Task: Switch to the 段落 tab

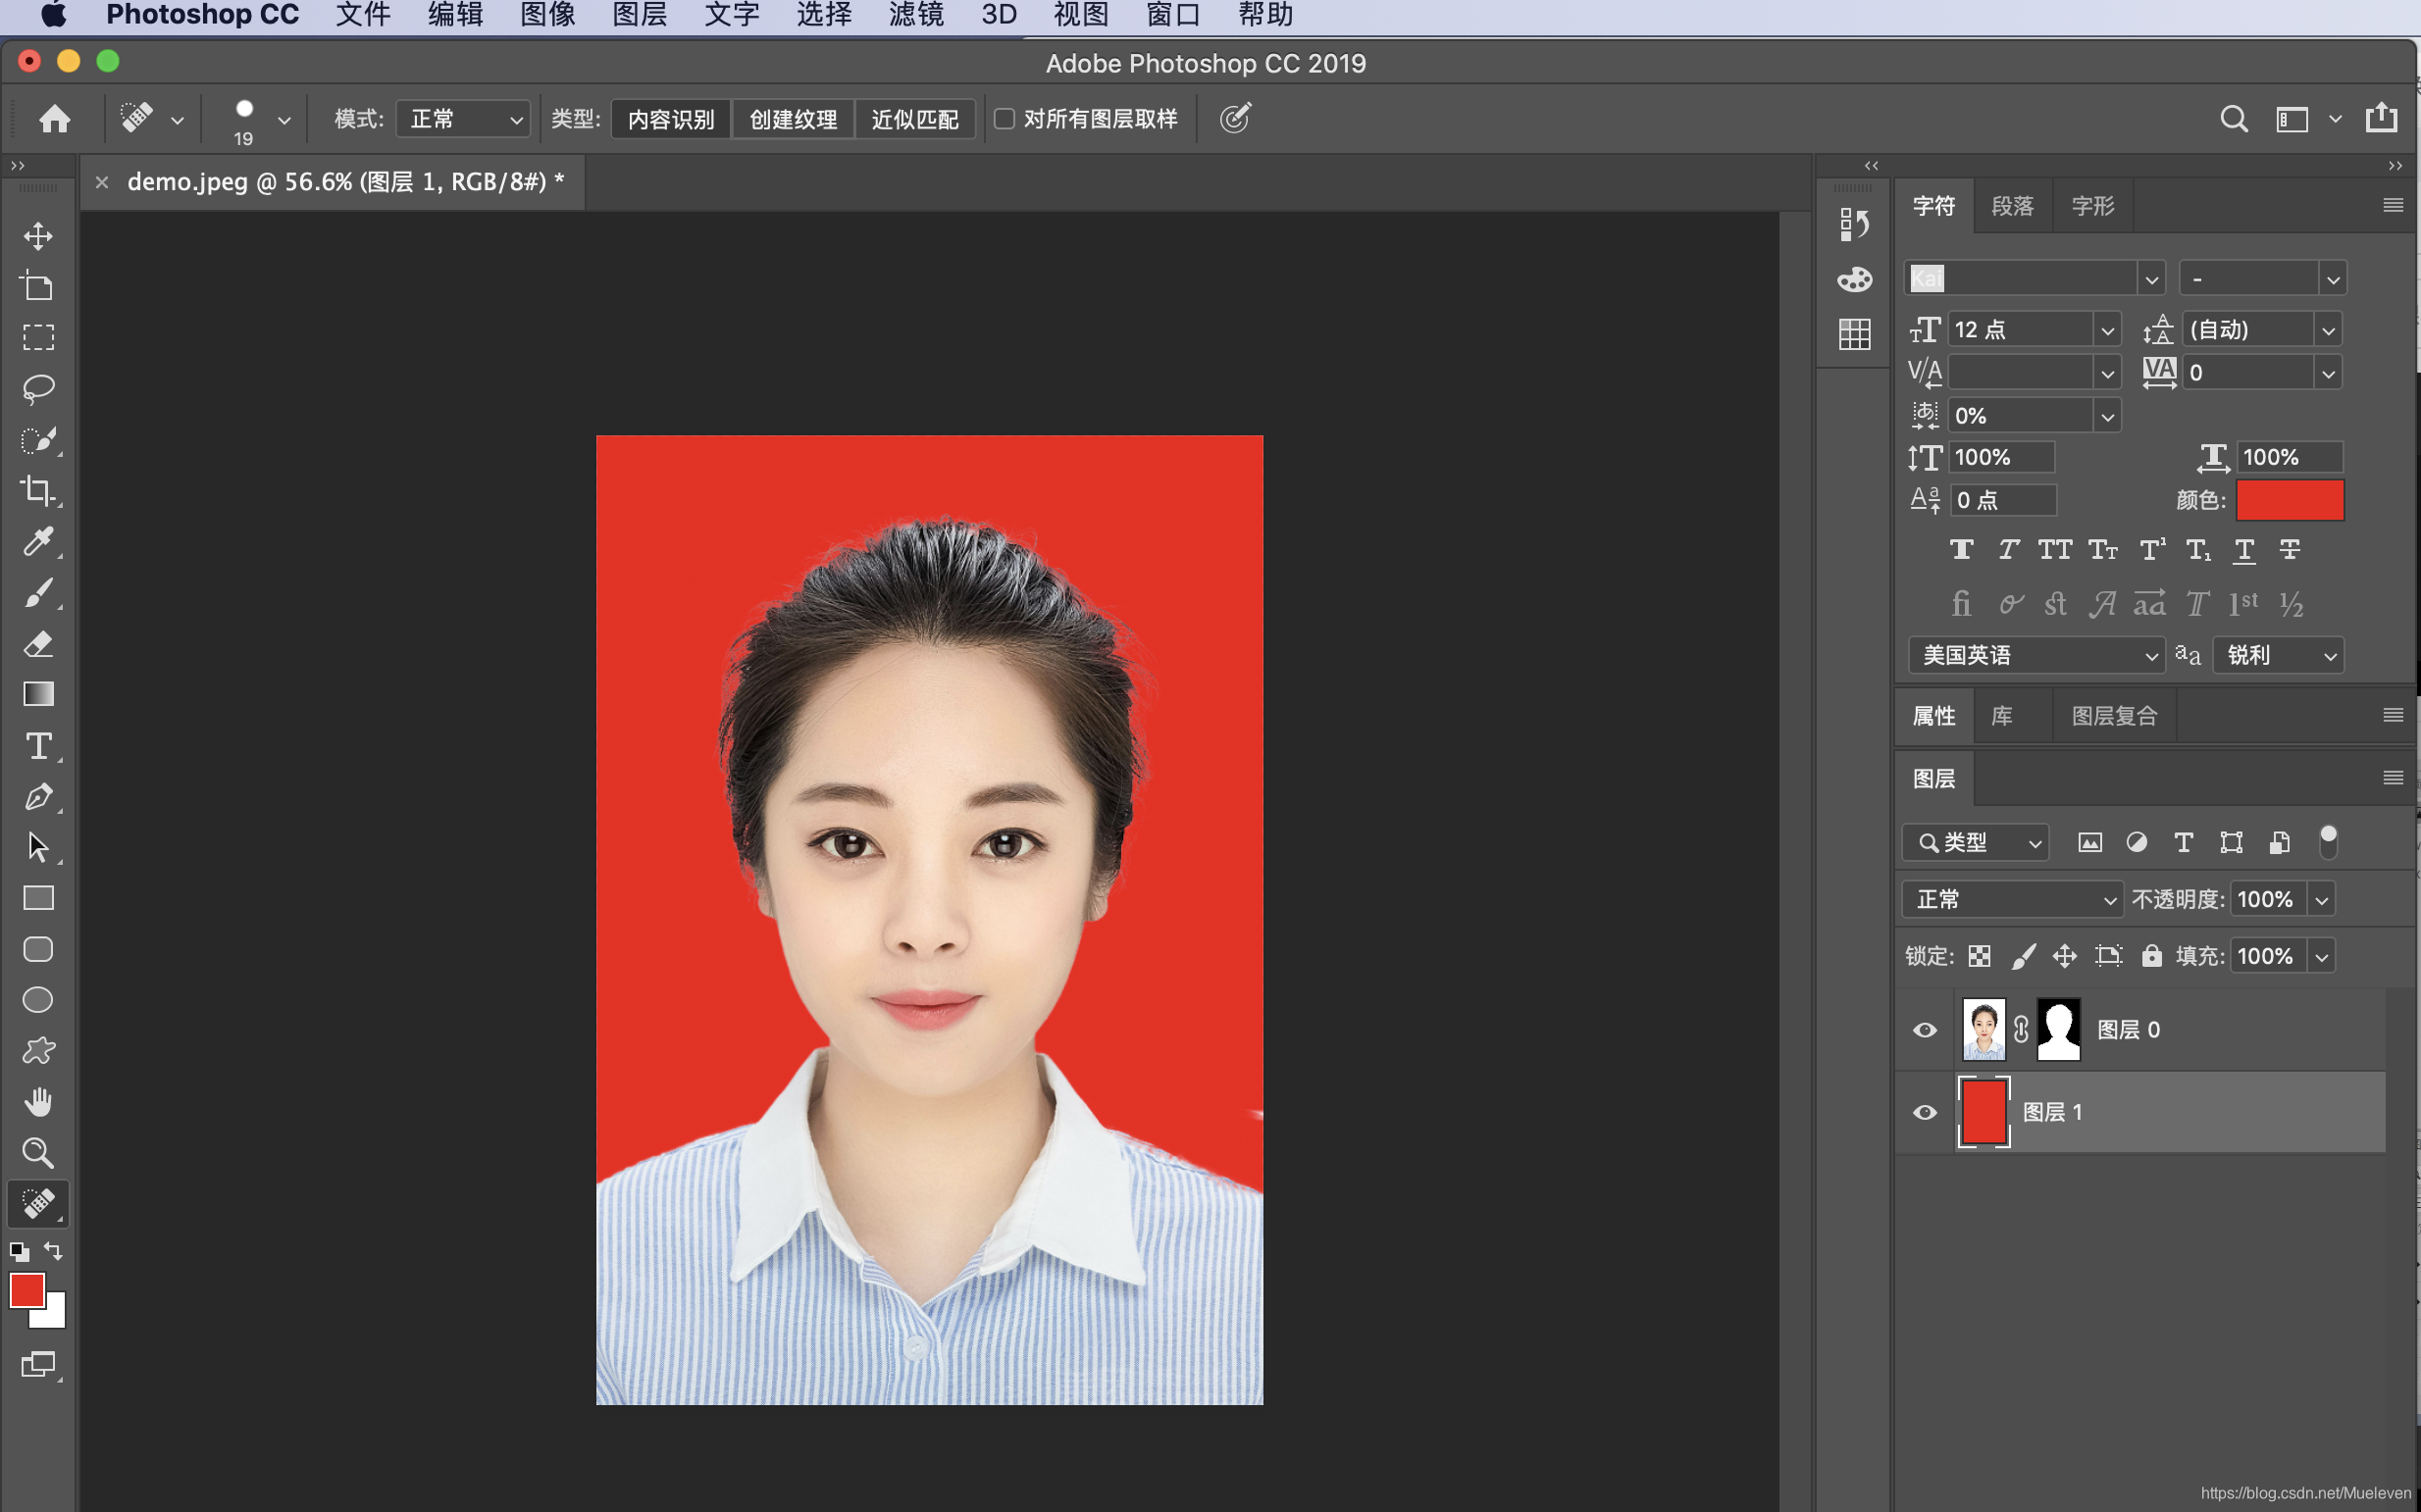Action: click(x=2012, y=205)
